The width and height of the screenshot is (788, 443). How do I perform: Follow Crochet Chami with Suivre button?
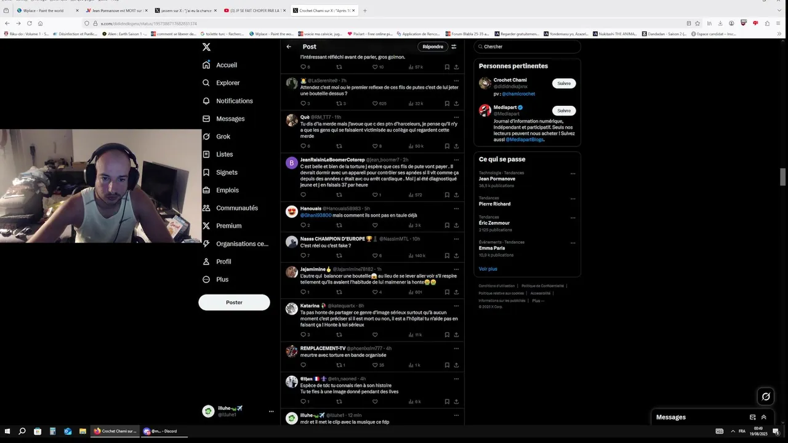pyautogui.click(x=564, y=83)
